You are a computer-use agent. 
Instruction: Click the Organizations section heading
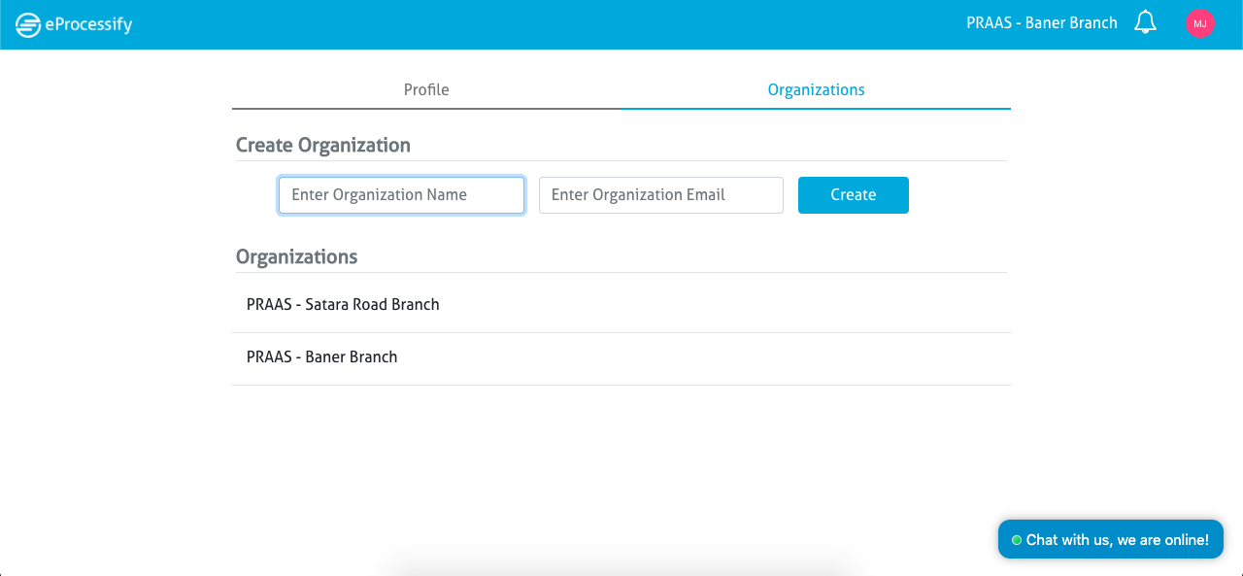coord(297,257)
